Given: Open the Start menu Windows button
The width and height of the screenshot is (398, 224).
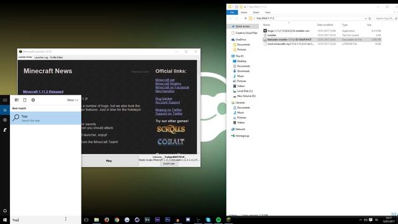Looking at the screenshot, I should point(5,220).
